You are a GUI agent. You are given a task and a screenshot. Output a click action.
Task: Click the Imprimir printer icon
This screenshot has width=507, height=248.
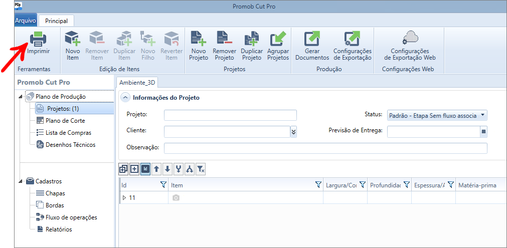pyautogui.click(x=38, y=40)
